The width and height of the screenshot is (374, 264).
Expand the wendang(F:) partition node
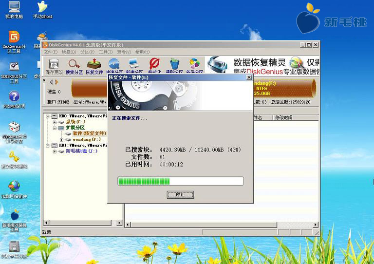[61, 140]
